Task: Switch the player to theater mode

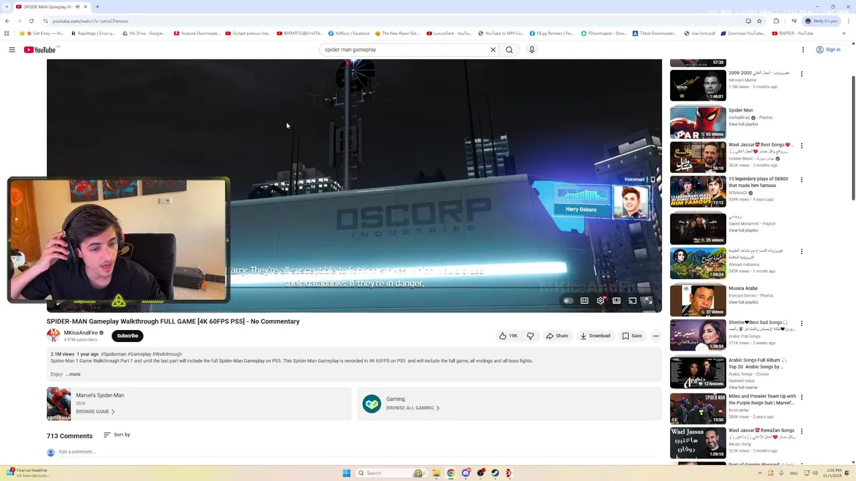Action: [x=617, y=301]
